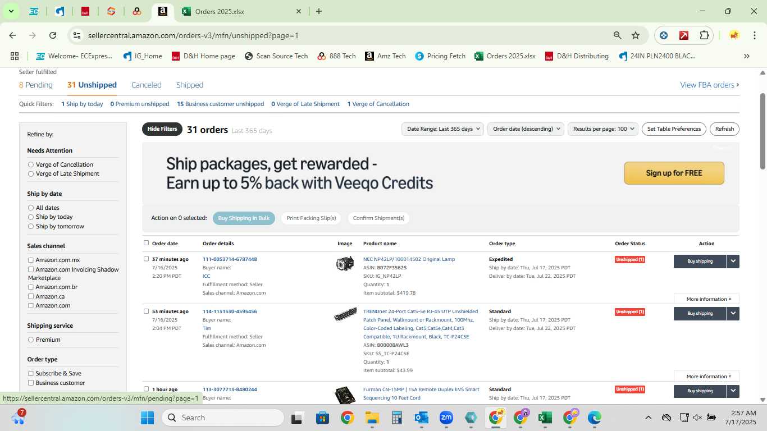
Task: Click the NEC lamp product thumbnail
Action: [x=345, y=263]
